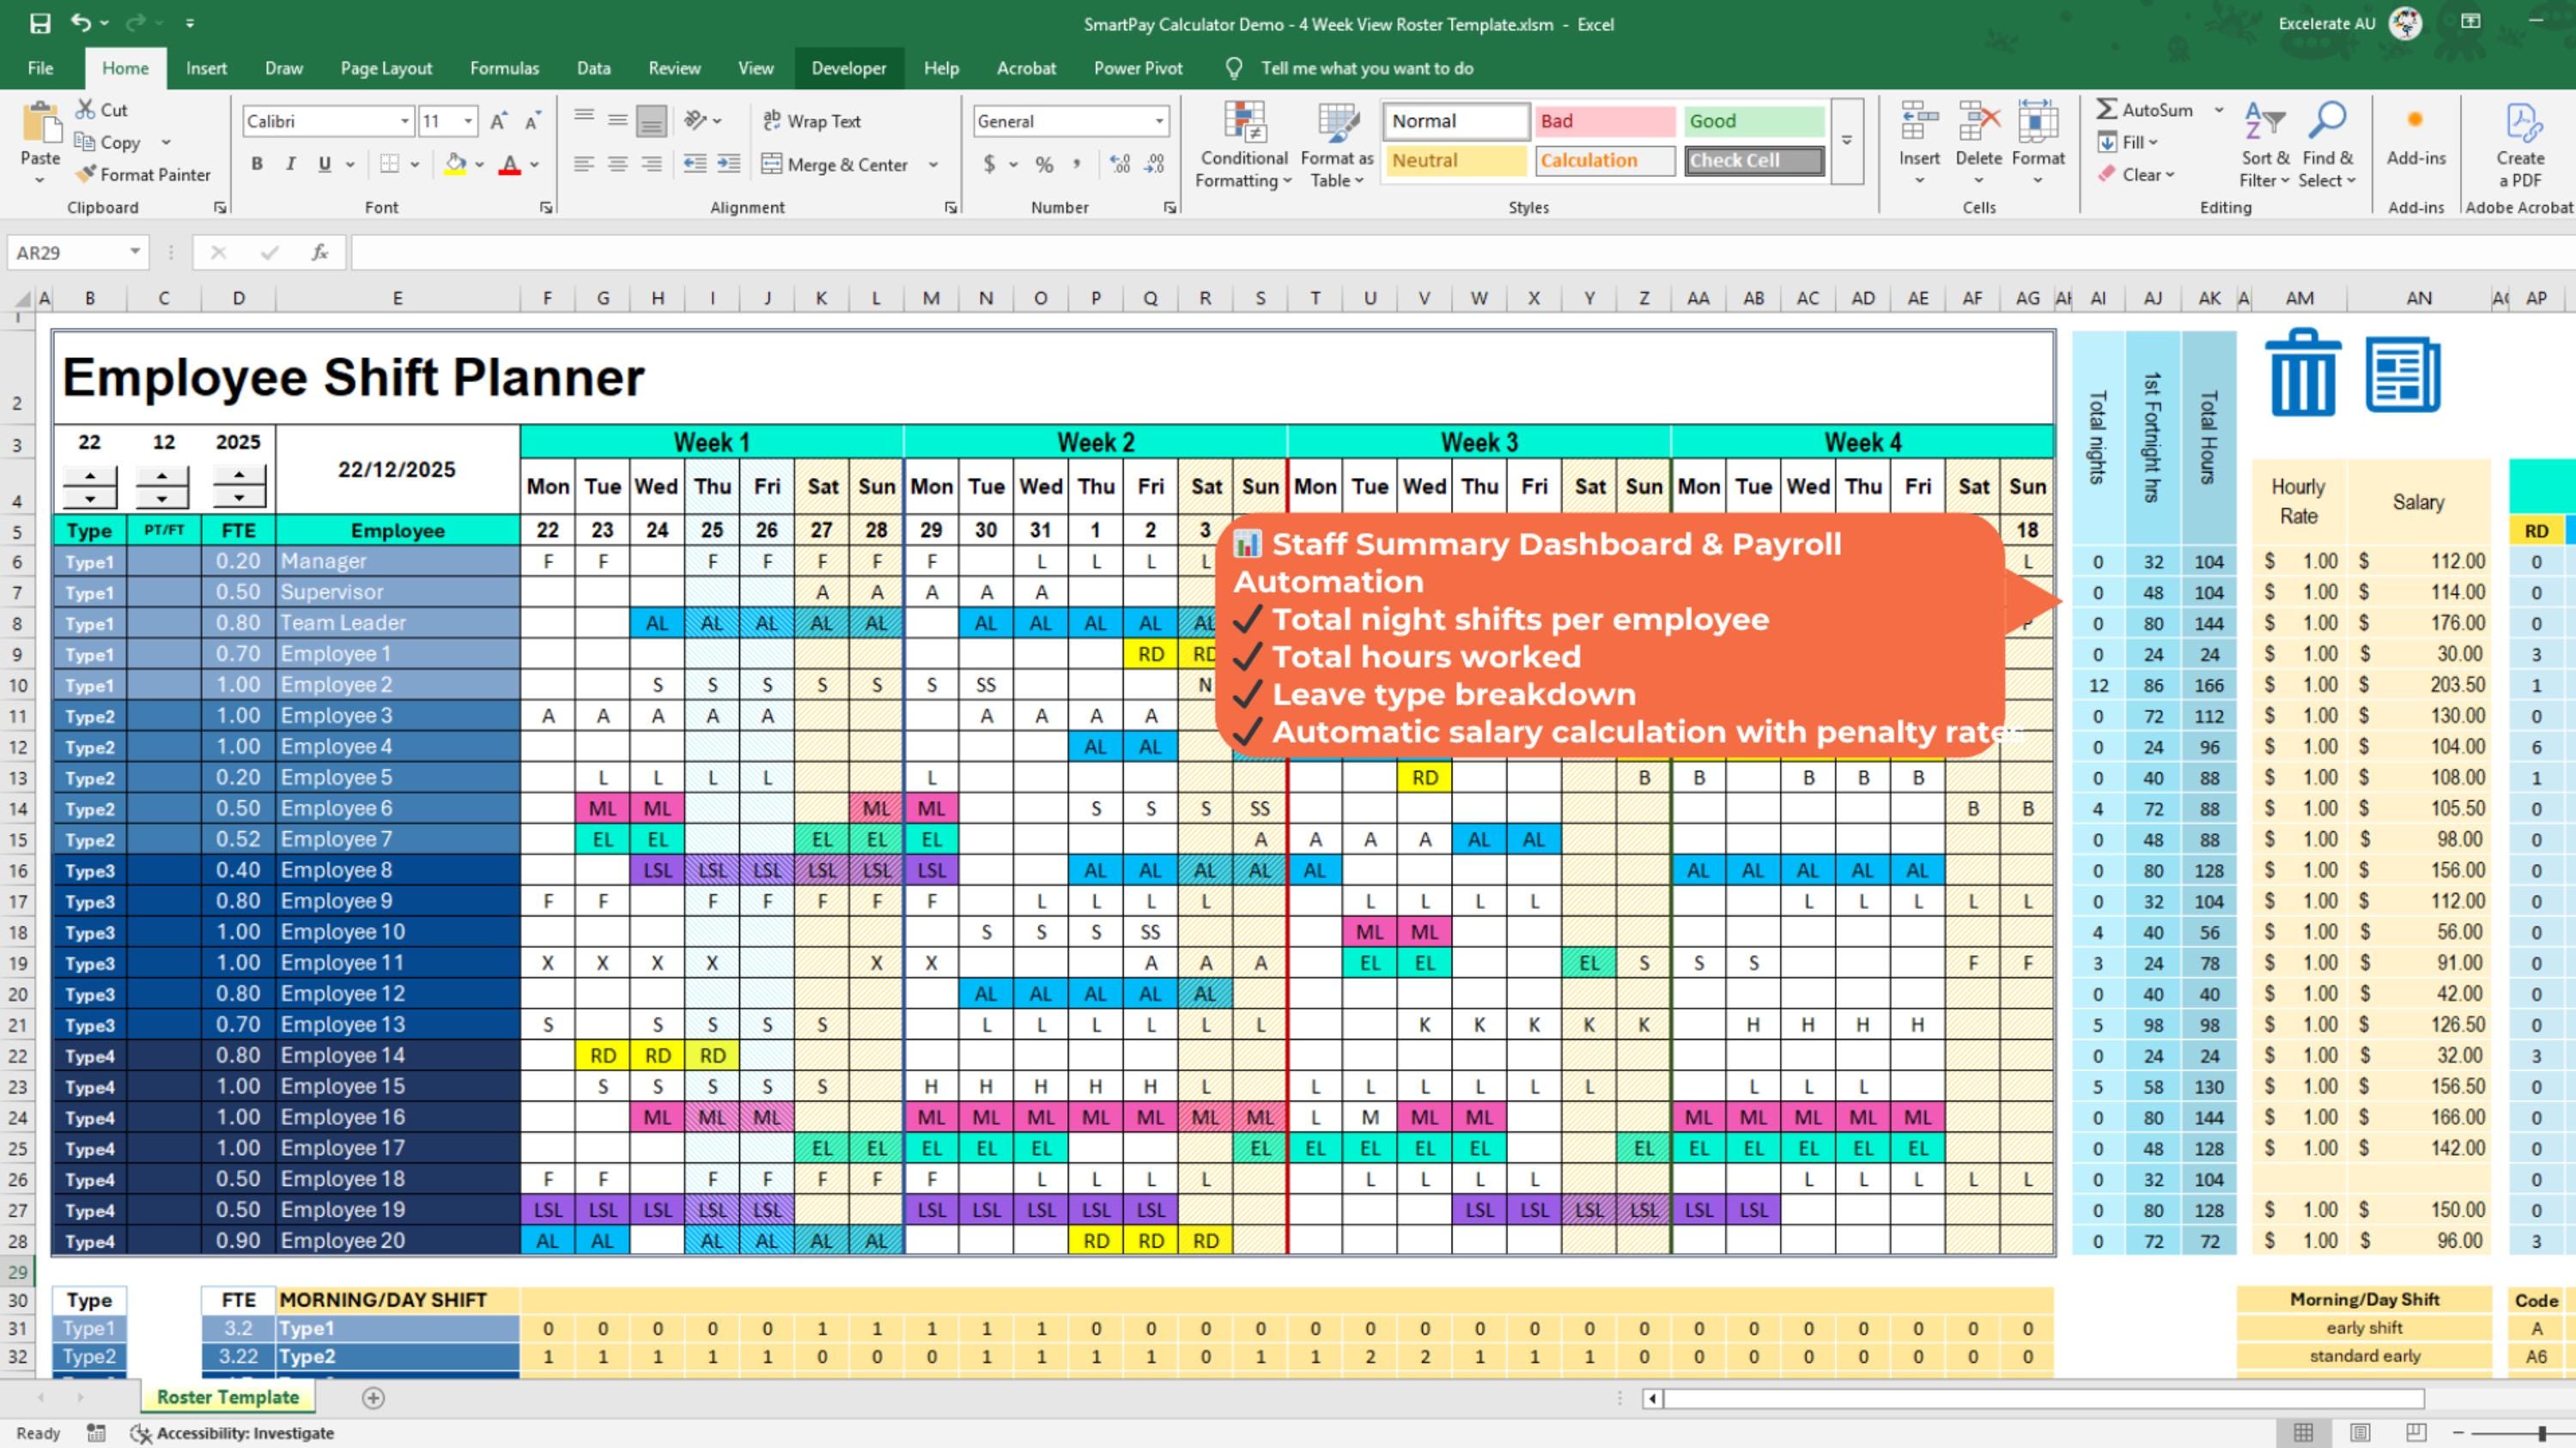This screenshot has width=2576, height=1448.
Task: Open the AutoSum dropdown arrow
Action: [x=2219, y=110]
